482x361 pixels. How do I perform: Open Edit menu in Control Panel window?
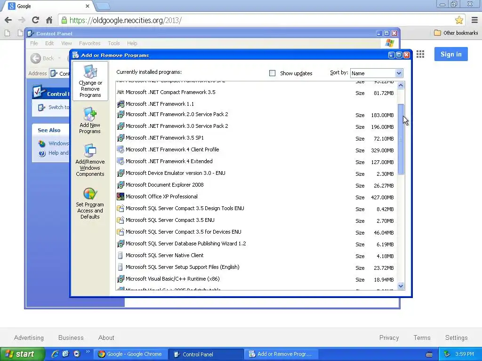click(x=49, y=43)
